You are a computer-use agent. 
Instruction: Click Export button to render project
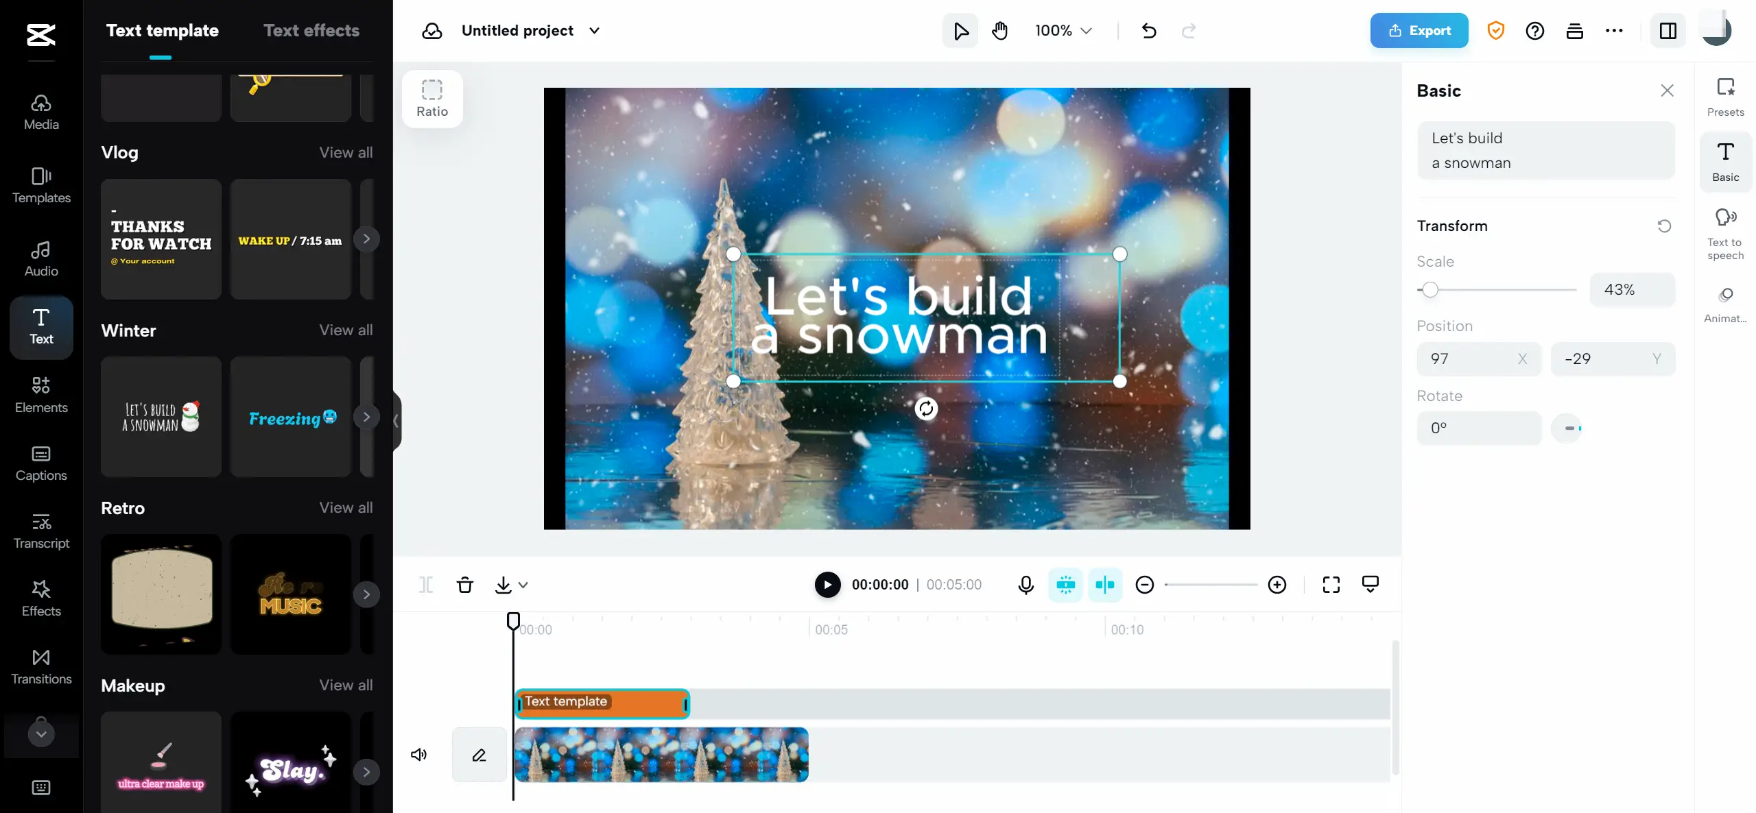coord(1418,30)
